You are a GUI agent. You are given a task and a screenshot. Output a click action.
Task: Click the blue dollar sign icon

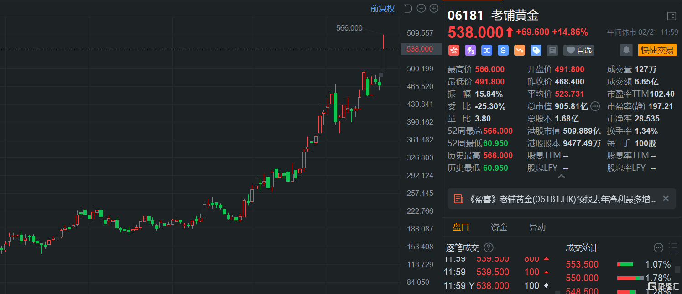point(503,50)
